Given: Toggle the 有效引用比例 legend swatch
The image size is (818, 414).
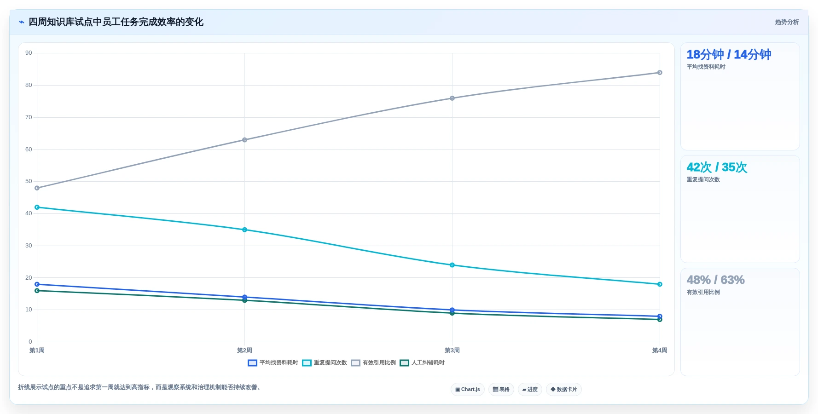Looking at the screenshot, I should tap(355, 363).
